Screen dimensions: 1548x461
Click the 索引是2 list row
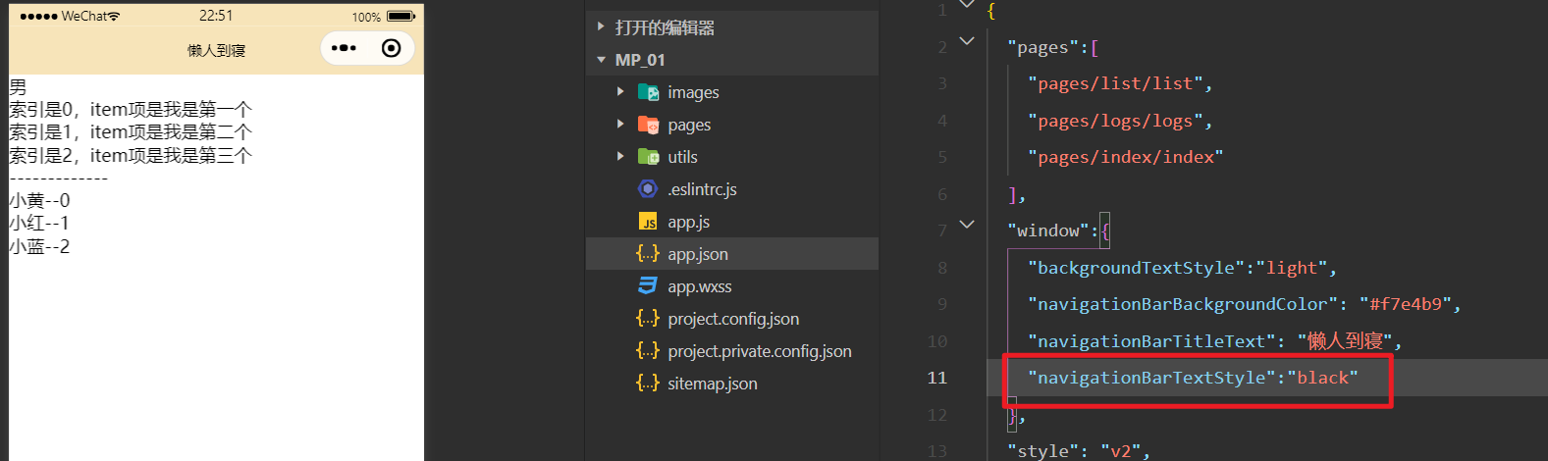click(131, 156)
